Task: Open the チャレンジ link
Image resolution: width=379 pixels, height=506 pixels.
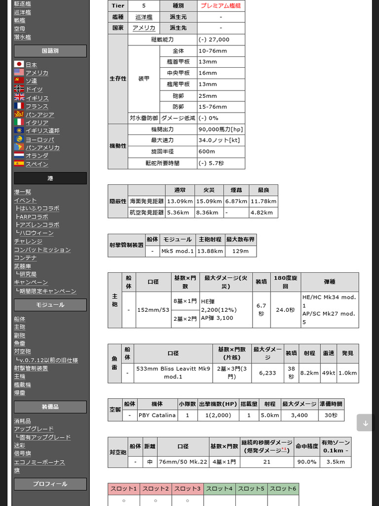Action: [x=28, y=241]
